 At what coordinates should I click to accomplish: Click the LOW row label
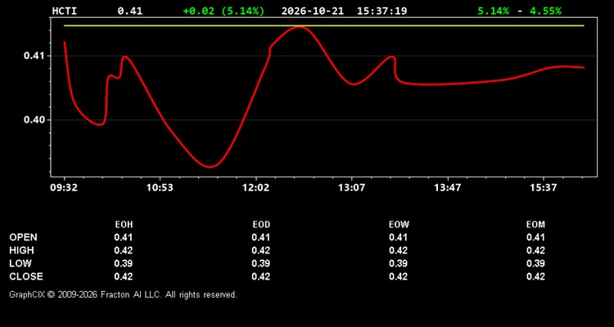(x=20, y=263)
